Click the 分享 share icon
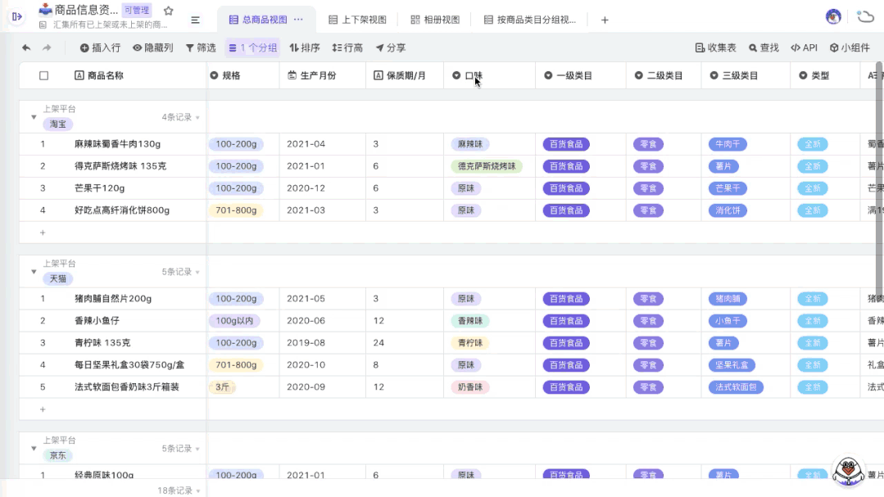The image size is (884, 497). pos(390,47)
